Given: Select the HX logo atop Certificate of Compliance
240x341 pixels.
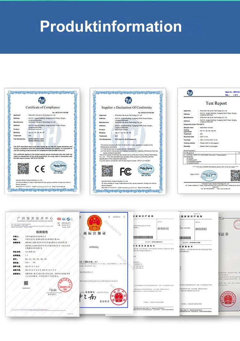Looking at the screenshot, I should (42, 100).
